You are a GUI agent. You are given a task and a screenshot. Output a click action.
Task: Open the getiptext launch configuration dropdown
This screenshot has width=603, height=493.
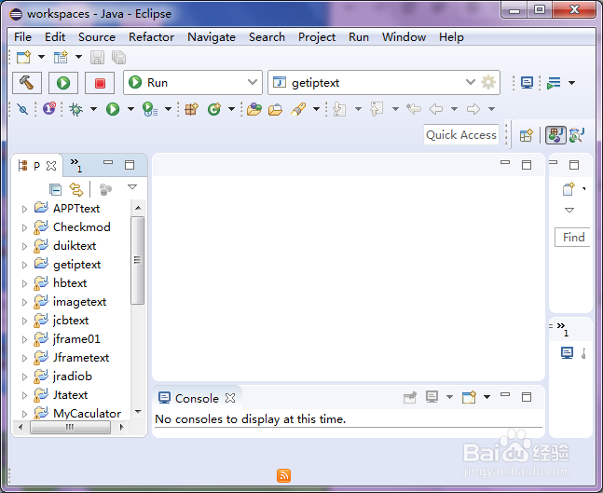470,82
